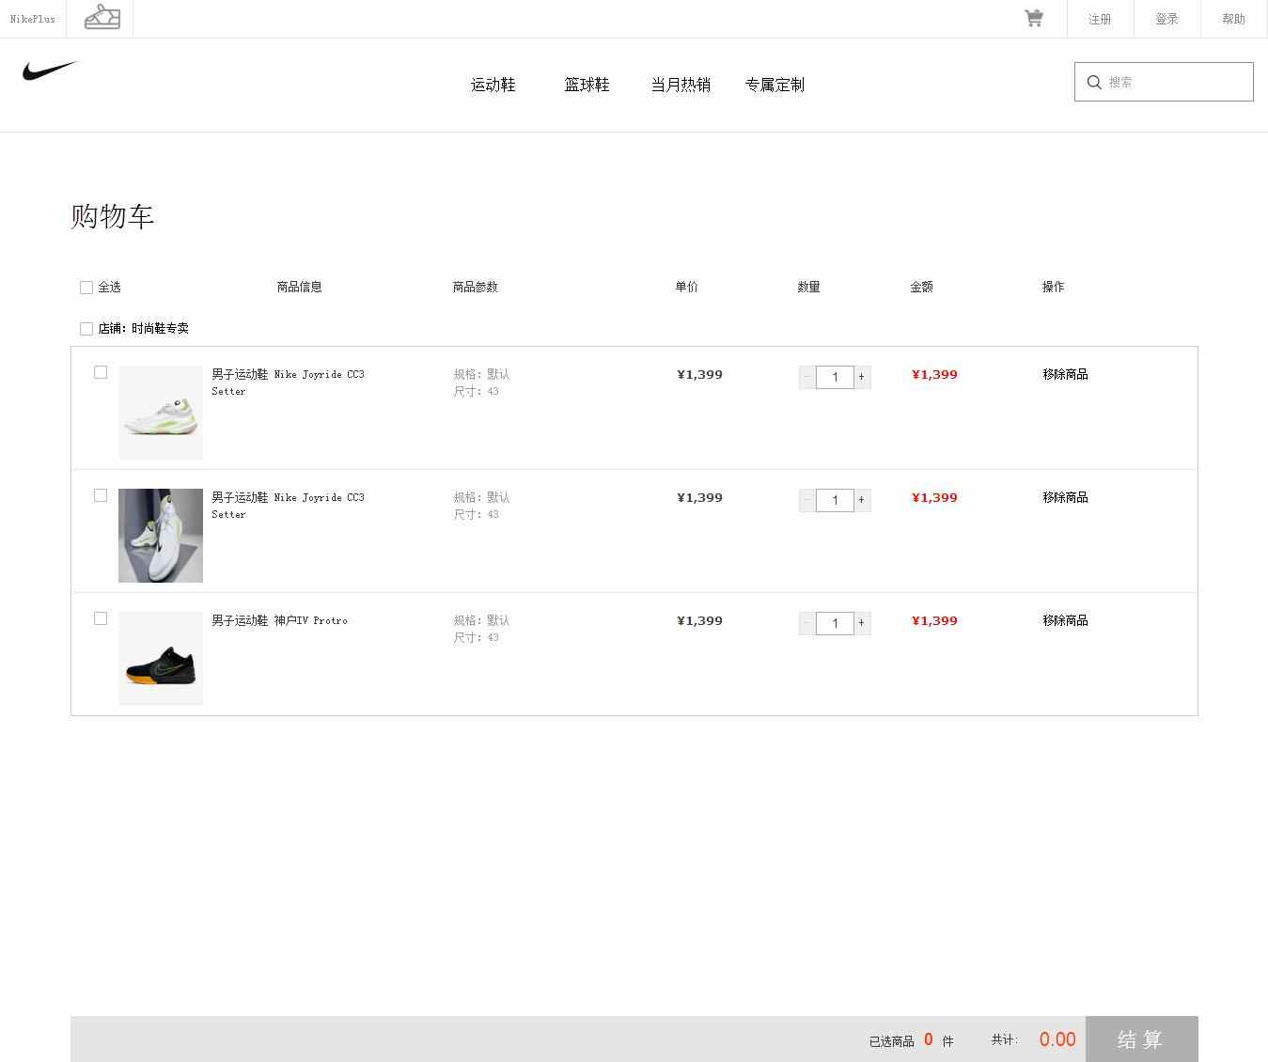Click quantity field of 神户IV Protro

point(835,623)
